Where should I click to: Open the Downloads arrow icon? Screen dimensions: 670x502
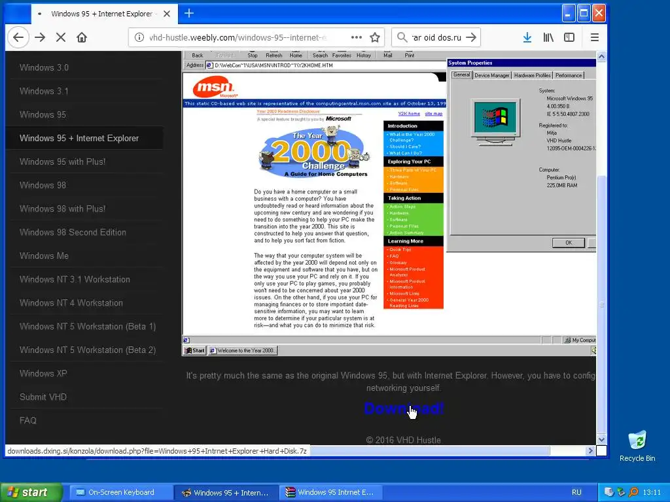pos(527,37)
